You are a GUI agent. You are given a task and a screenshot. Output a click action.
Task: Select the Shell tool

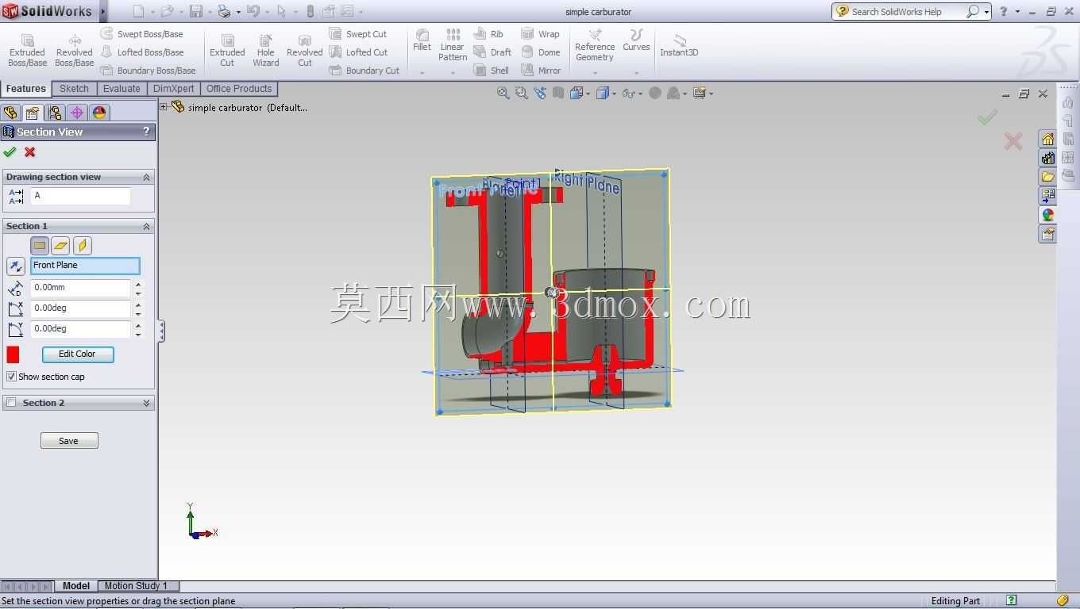[491, 71]
